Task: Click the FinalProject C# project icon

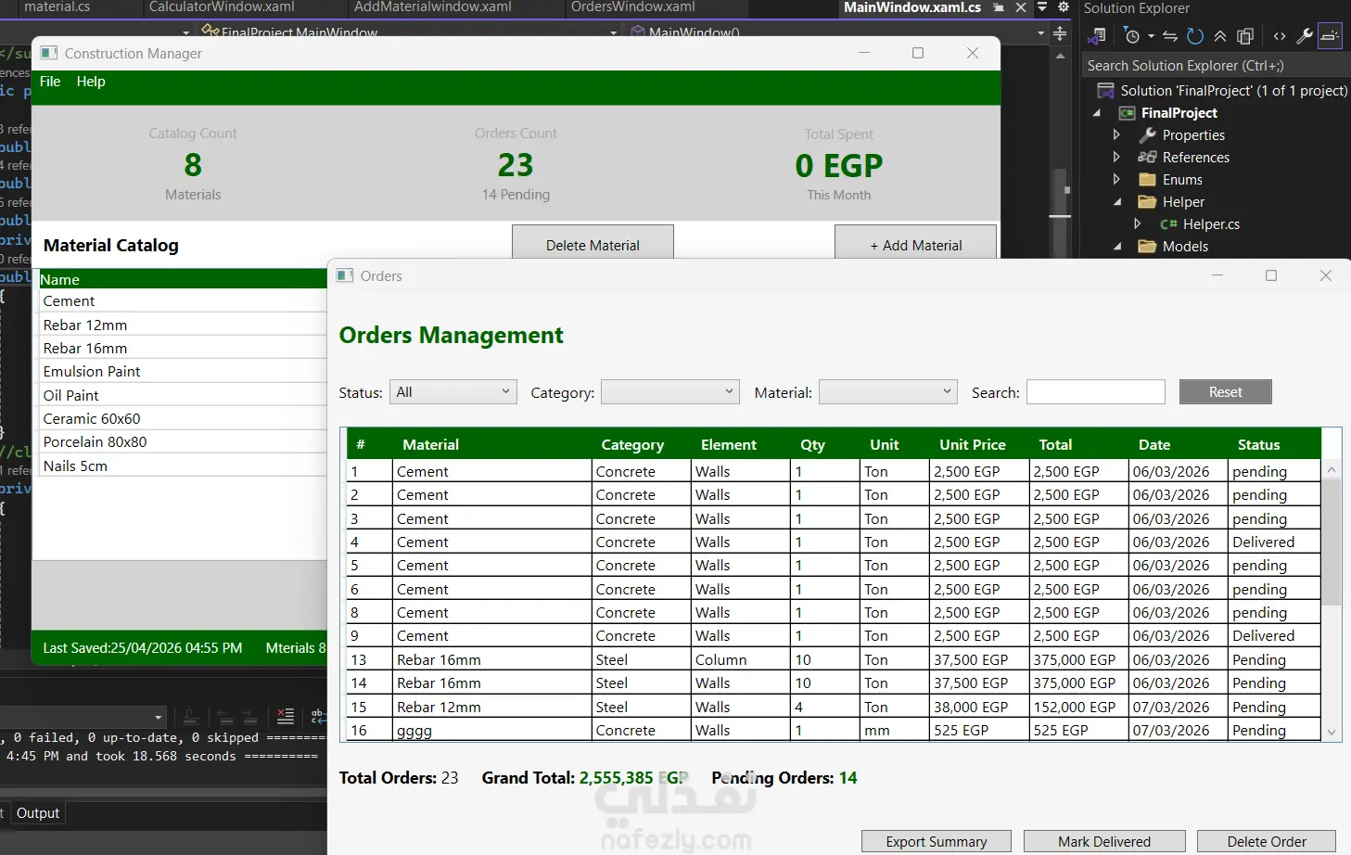Action: click(1128, 113)
